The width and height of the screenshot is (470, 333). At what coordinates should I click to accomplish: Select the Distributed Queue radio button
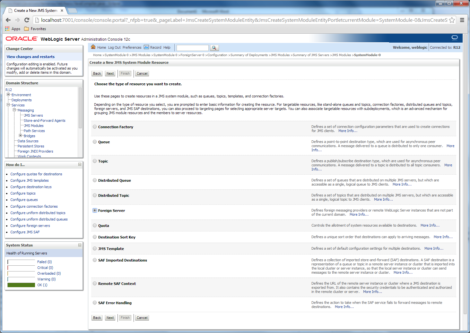(x=95, y=180)
